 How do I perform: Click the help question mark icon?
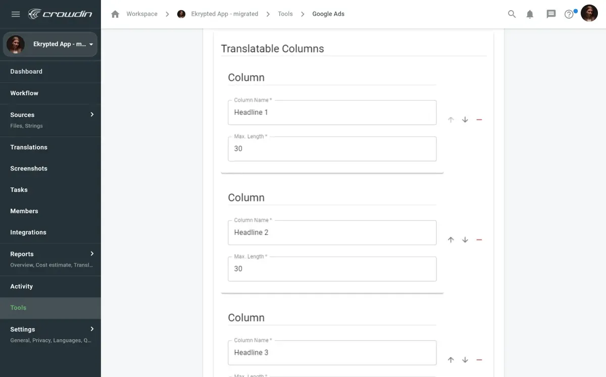click(x=569, y=14)
